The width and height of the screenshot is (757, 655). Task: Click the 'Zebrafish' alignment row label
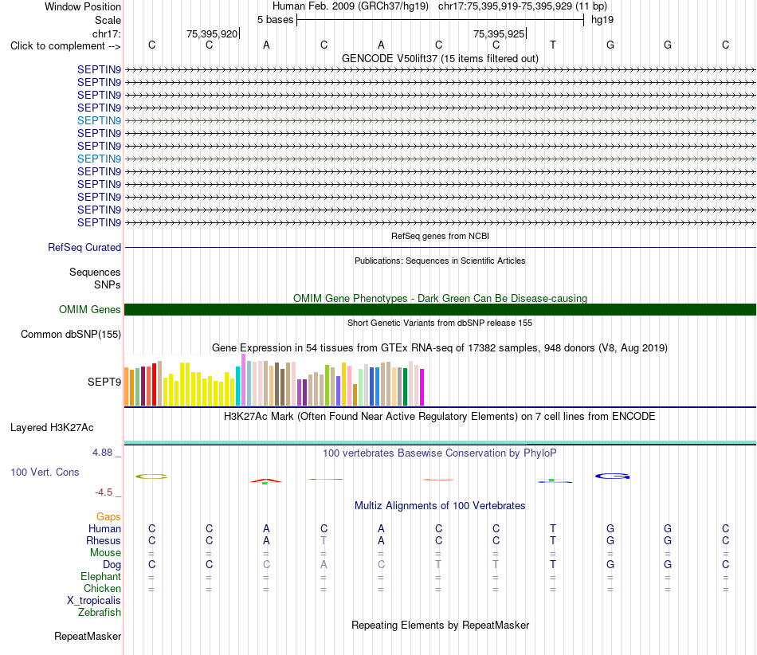pyautogui.click(x=100, y=612)
